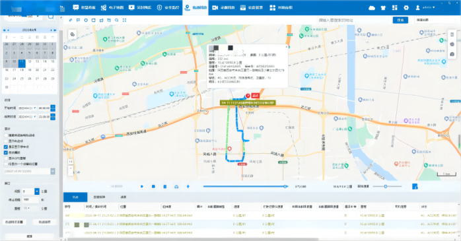
Task: Click the play button under the map
Action: click(x=142, y=186)
